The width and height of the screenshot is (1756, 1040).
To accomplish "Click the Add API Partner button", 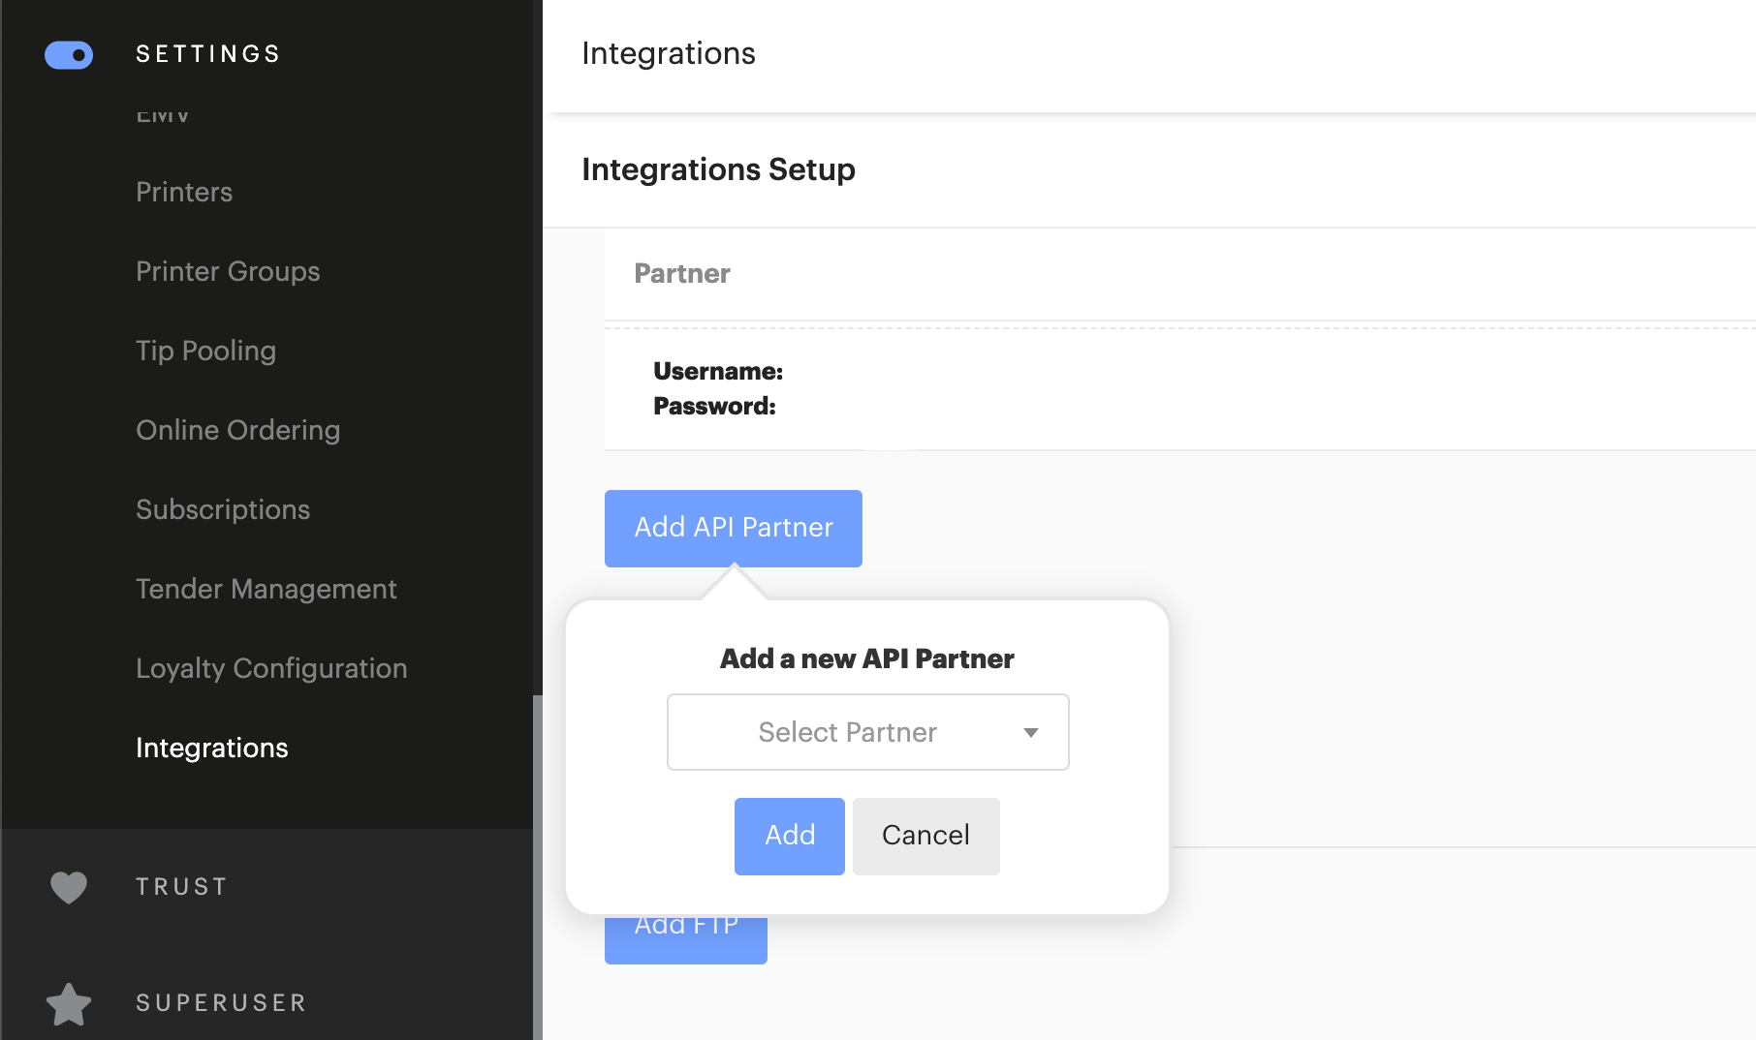I will tap(733, 528).
